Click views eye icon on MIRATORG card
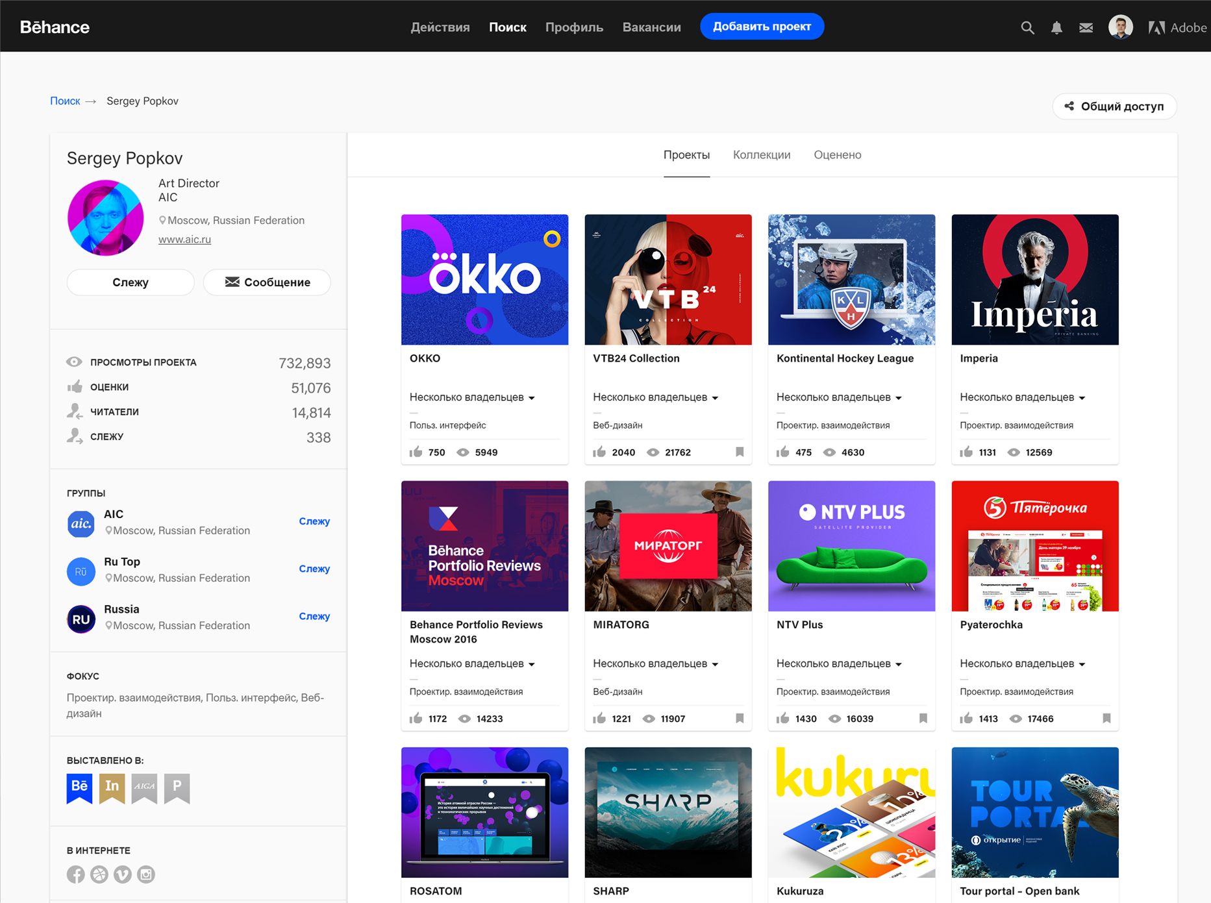Screen dimensions: 1211x903 click(x=649, y=719)
